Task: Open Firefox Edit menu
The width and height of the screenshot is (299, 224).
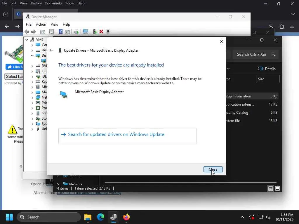Action: tap(13, 3)
